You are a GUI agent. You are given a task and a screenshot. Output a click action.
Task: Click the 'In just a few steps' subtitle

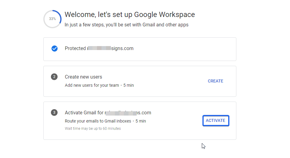(x=126, y=25)
